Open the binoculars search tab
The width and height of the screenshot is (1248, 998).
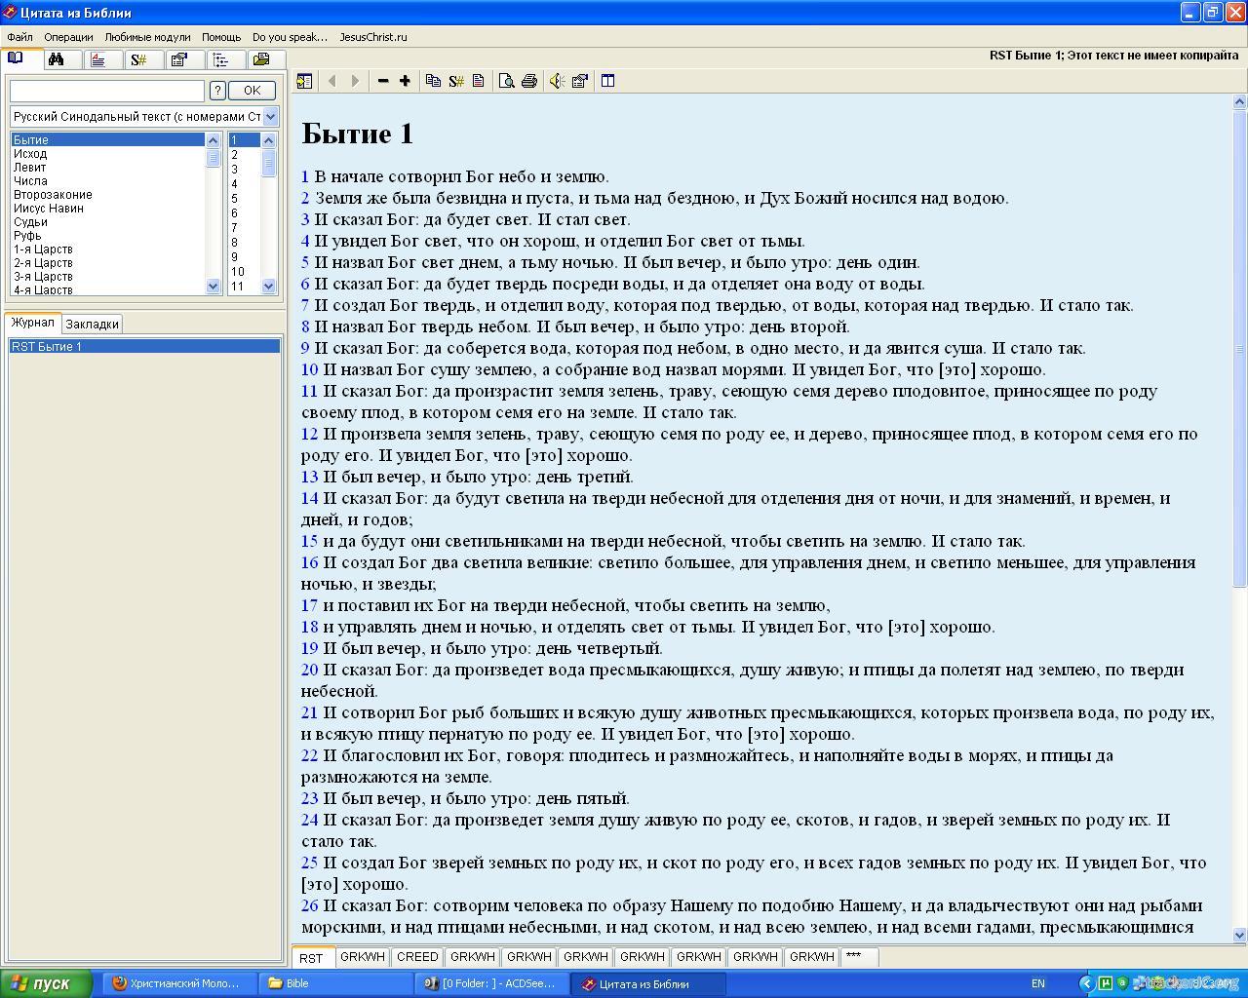(57, 59)
